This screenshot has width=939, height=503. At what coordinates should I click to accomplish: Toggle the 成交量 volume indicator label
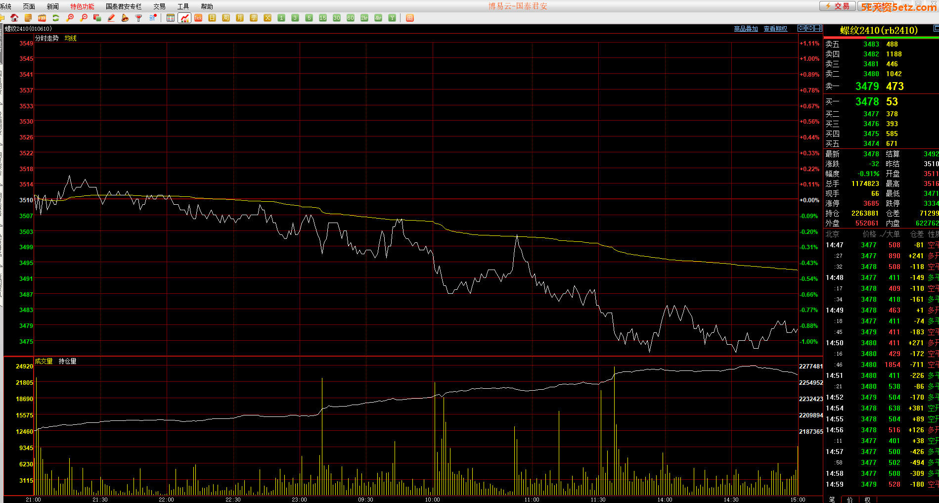[44, 361]
